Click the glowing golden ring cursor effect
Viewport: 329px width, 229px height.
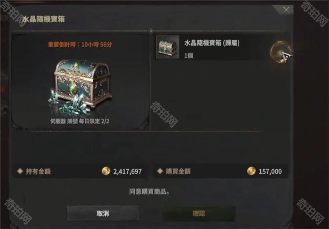280,52
